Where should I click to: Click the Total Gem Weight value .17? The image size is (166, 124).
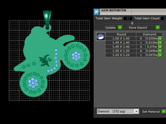tap(128, 18)
